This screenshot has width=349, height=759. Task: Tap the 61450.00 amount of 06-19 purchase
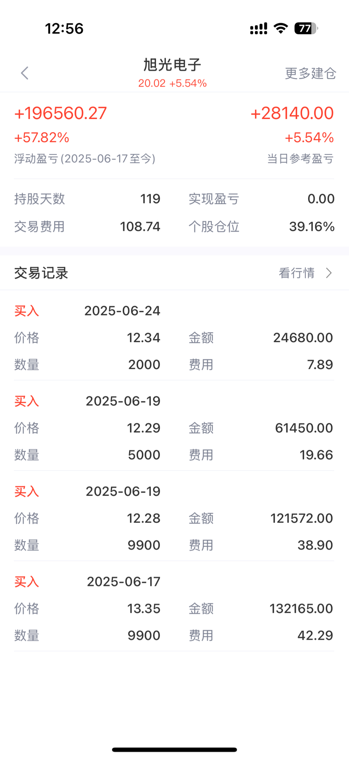click(x=304, y=428)
